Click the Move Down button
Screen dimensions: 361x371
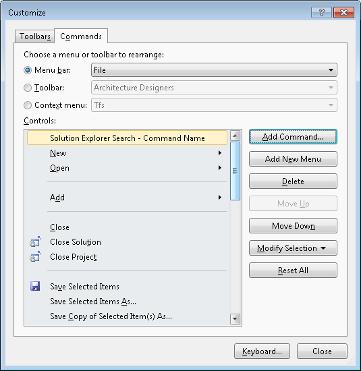[x=293, y=226]
